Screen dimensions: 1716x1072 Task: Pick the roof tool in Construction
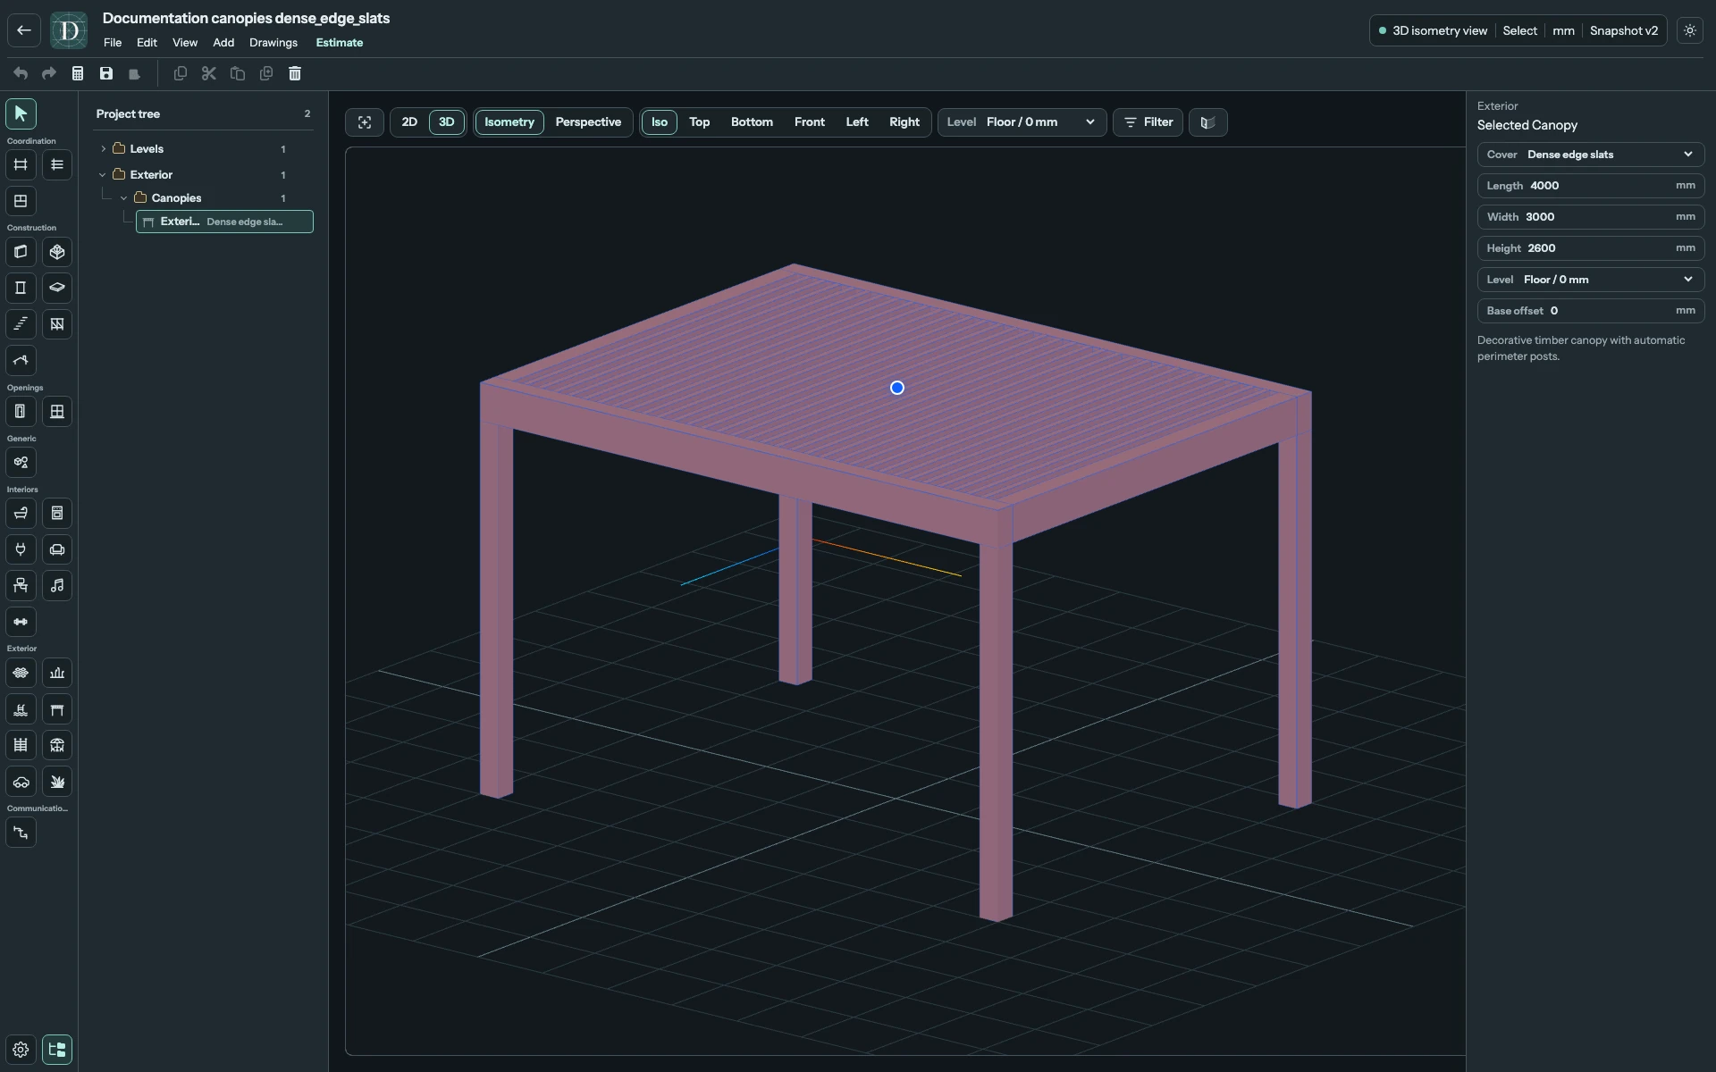click(x=21, y=361)
